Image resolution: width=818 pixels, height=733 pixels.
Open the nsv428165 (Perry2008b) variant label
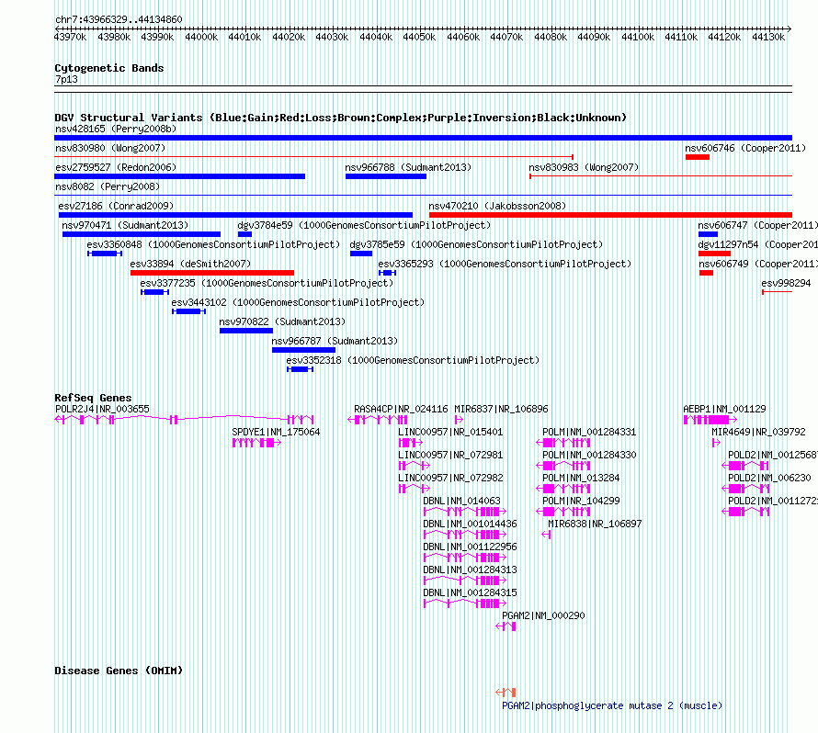point(116,129)
